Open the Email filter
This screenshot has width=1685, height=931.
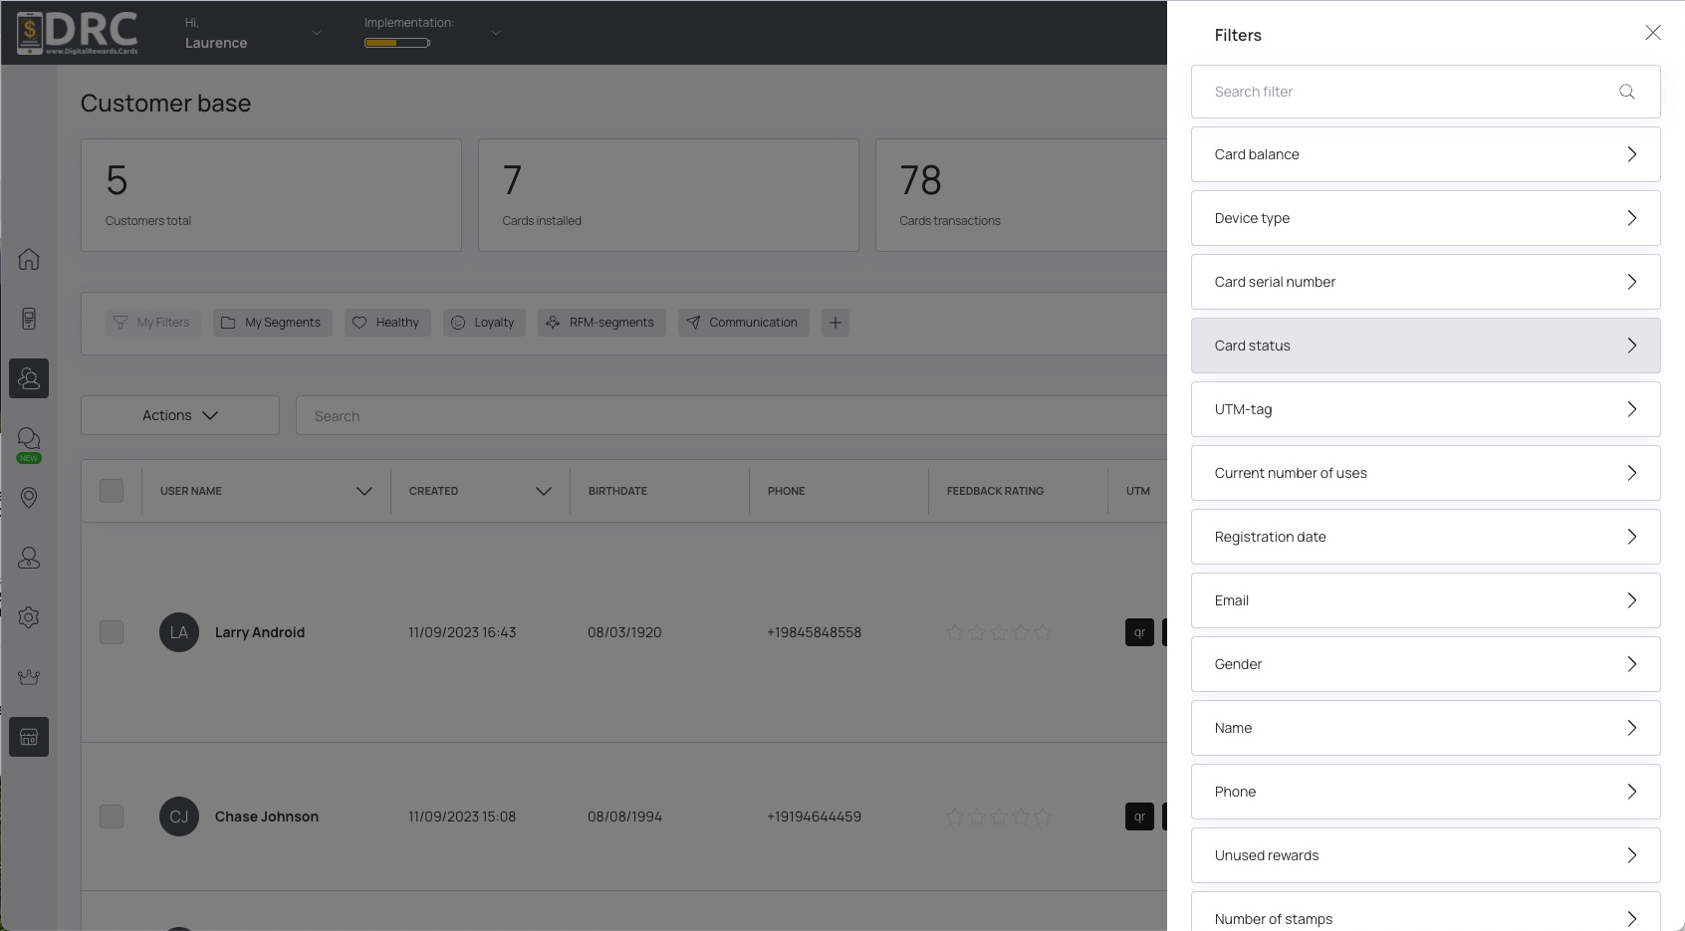1425,600
